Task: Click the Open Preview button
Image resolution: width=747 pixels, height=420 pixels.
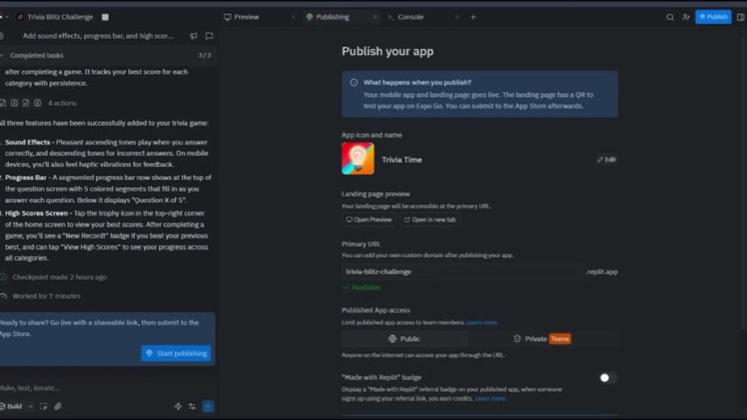Action: coord(369,220)
